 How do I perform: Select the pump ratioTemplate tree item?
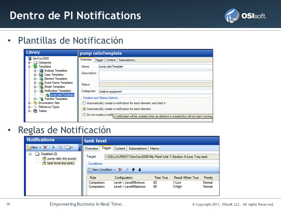pos(62,95)
